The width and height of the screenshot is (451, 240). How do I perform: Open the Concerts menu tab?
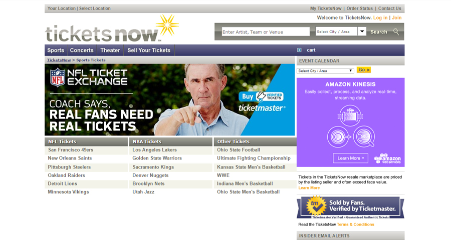tap(82, 50)
